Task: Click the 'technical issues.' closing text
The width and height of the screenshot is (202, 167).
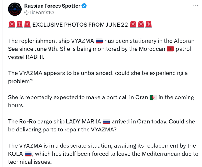Action: click(30, 162)
